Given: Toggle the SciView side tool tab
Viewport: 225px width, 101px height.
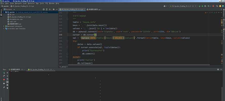Looking at the screenshot, I should 224,23.
